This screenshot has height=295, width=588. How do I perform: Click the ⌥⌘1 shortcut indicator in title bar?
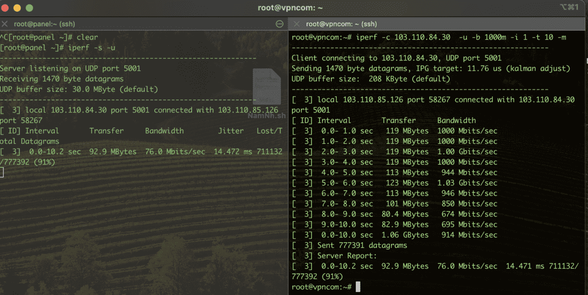573,7
